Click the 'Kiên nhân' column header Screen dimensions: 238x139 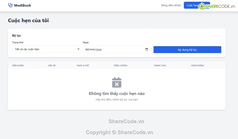18,66
